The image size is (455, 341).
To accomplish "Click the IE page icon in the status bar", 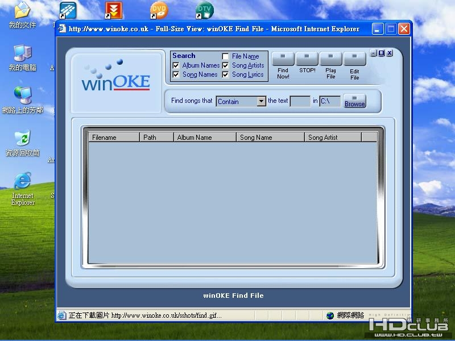I will coord(61,315).
